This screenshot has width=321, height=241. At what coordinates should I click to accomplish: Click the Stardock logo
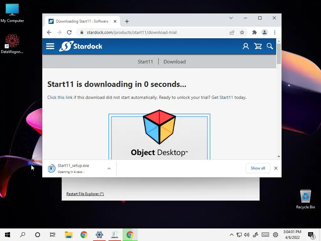[81, 46]
